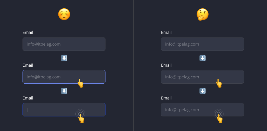This screenshot has height=131, width=267.
Task: Click second down arrow in thinking emoji column
Action: click(202, 91)
